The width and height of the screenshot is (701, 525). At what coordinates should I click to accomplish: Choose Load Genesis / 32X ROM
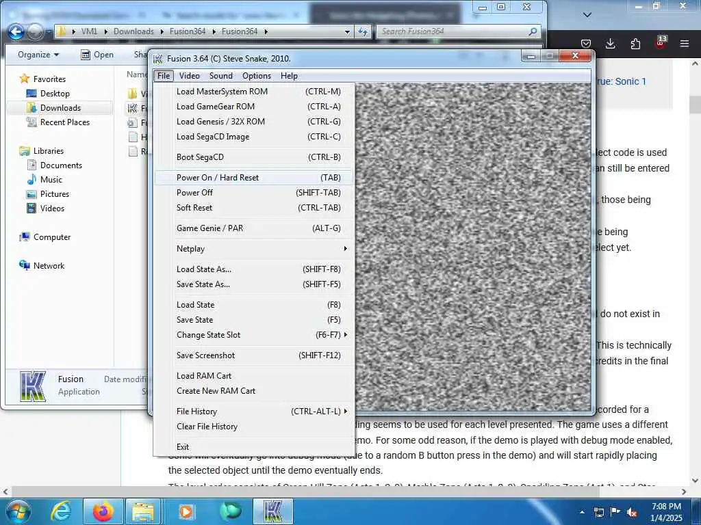click(254, 122)
